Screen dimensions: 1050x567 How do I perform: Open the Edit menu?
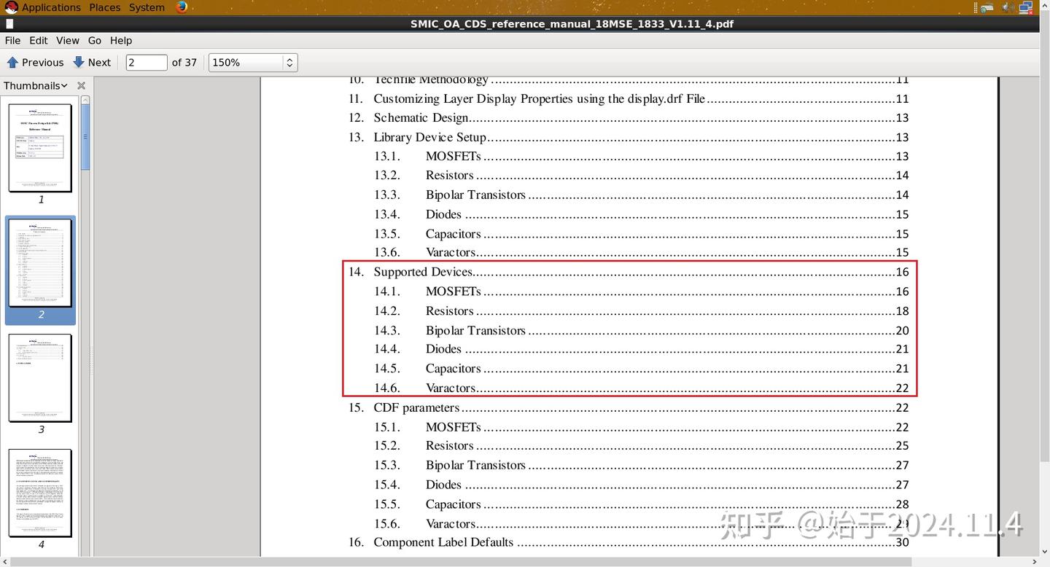tap(39, 41)
